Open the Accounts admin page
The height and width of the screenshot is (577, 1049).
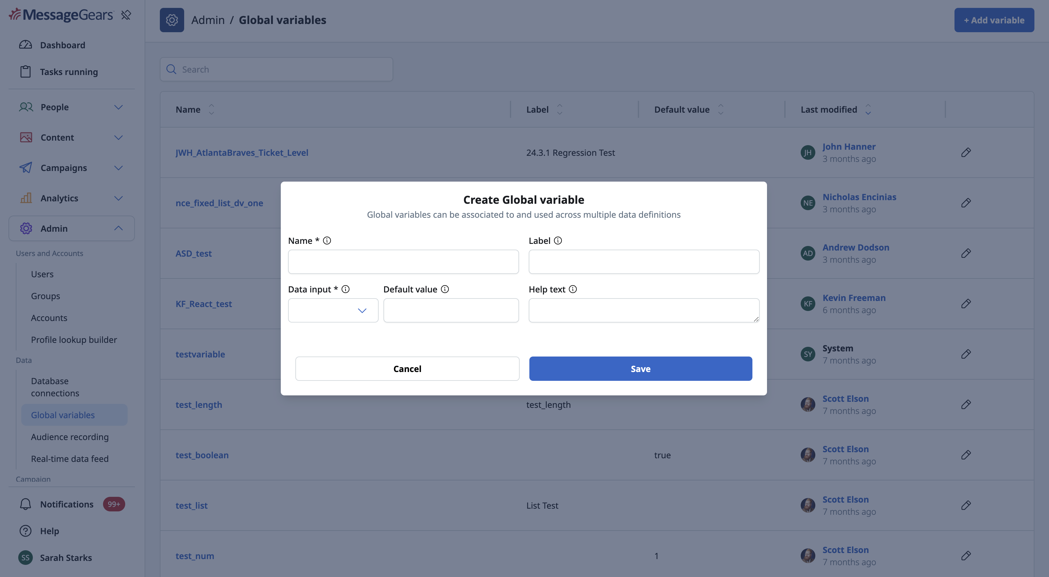point(49,318)
